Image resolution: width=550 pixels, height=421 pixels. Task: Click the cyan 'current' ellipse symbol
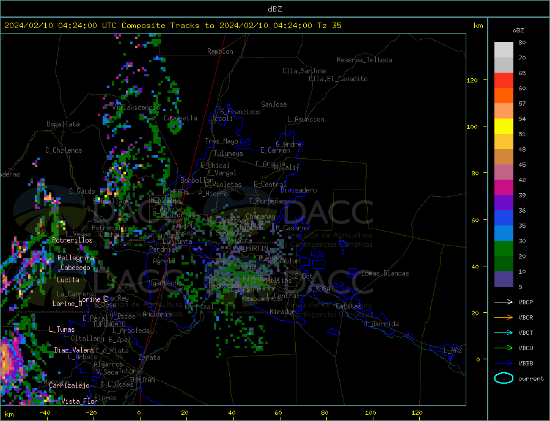point(504,378)
